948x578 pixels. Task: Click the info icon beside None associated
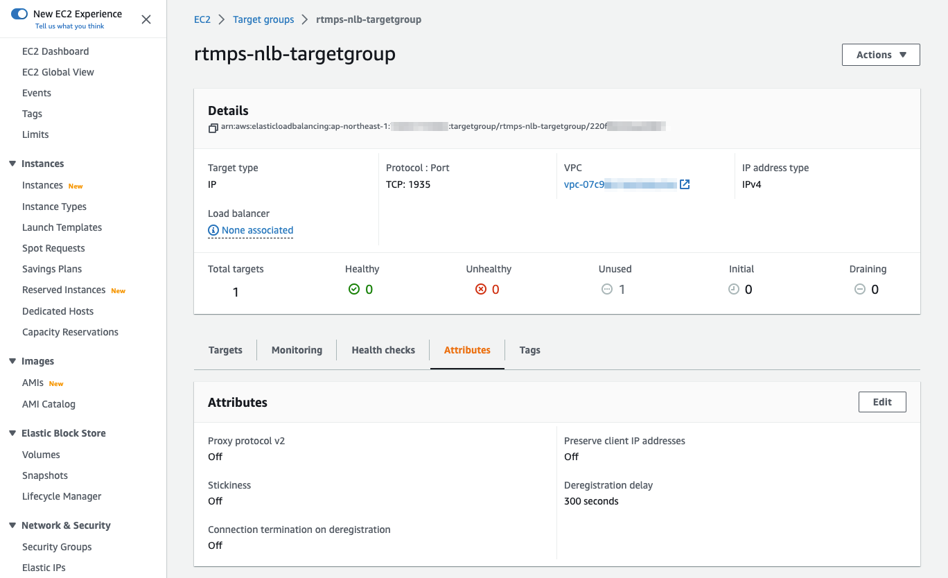click(213, 230)
